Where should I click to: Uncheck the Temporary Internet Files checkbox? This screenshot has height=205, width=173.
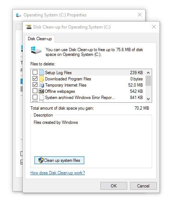[35, 85]
